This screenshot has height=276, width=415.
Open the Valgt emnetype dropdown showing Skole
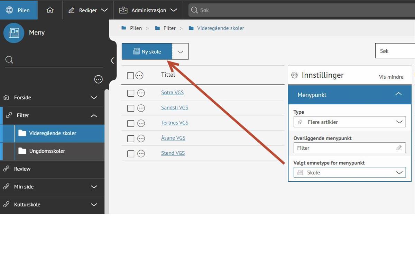pos(349,172)
